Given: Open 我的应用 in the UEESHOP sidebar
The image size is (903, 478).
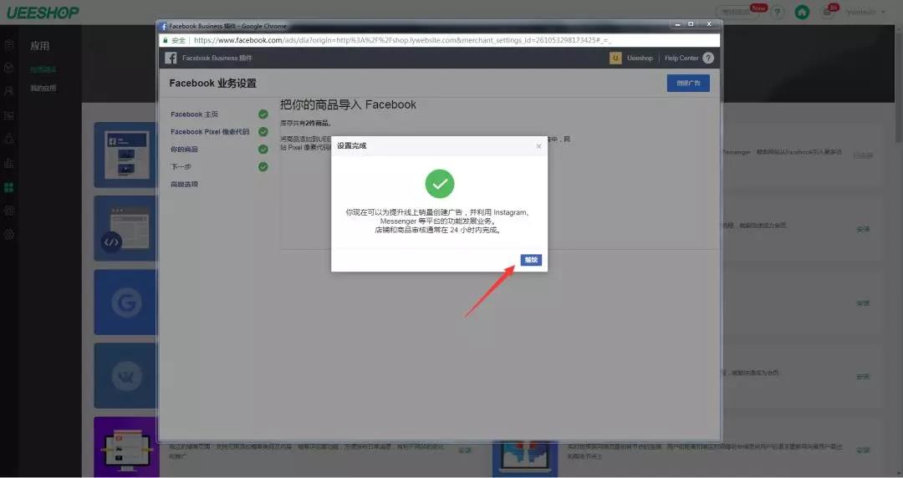Looking at the screenshot, I should tap(43, 88).
